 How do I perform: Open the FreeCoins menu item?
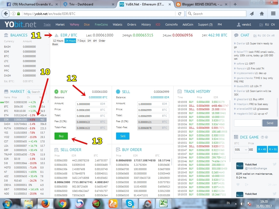click(101, 24)
